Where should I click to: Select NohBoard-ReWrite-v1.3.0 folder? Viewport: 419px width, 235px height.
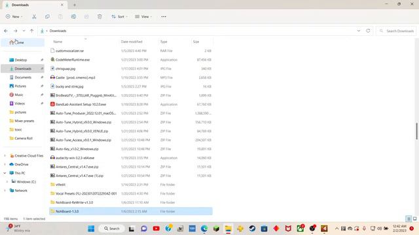coord(131,202)
